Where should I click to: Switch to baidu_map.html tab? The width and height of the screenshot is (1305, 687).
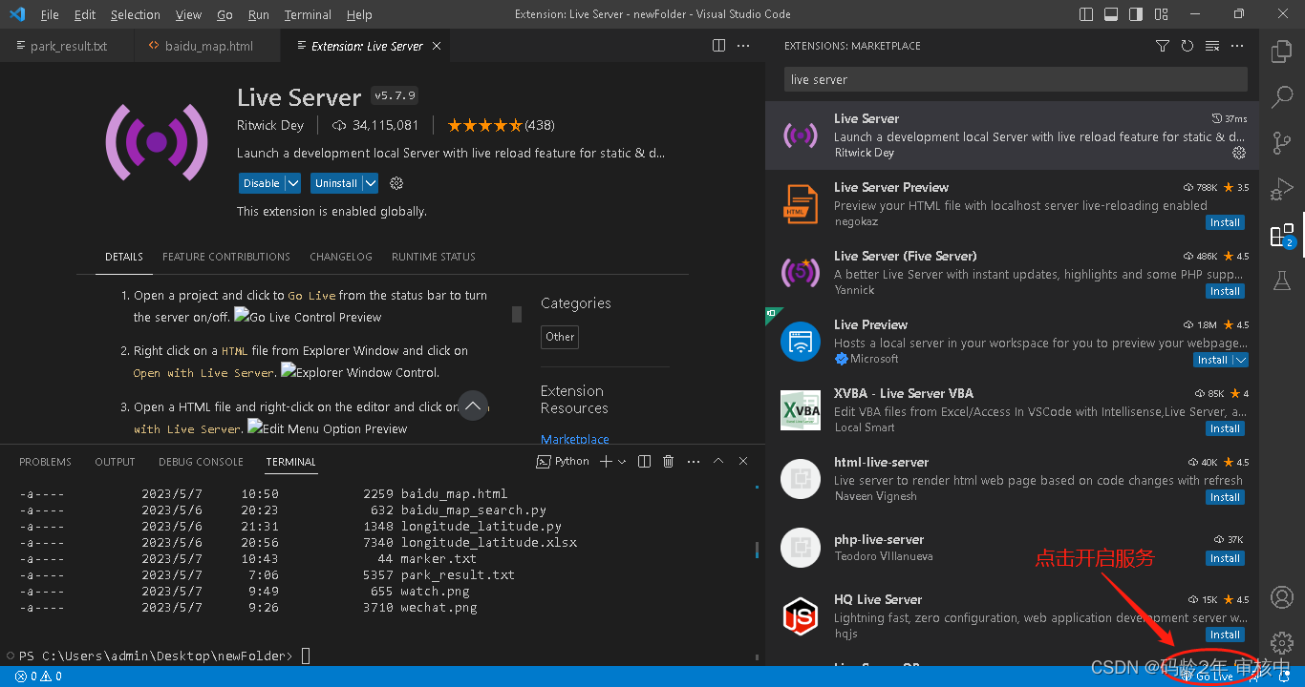click(x=208, y=46)
